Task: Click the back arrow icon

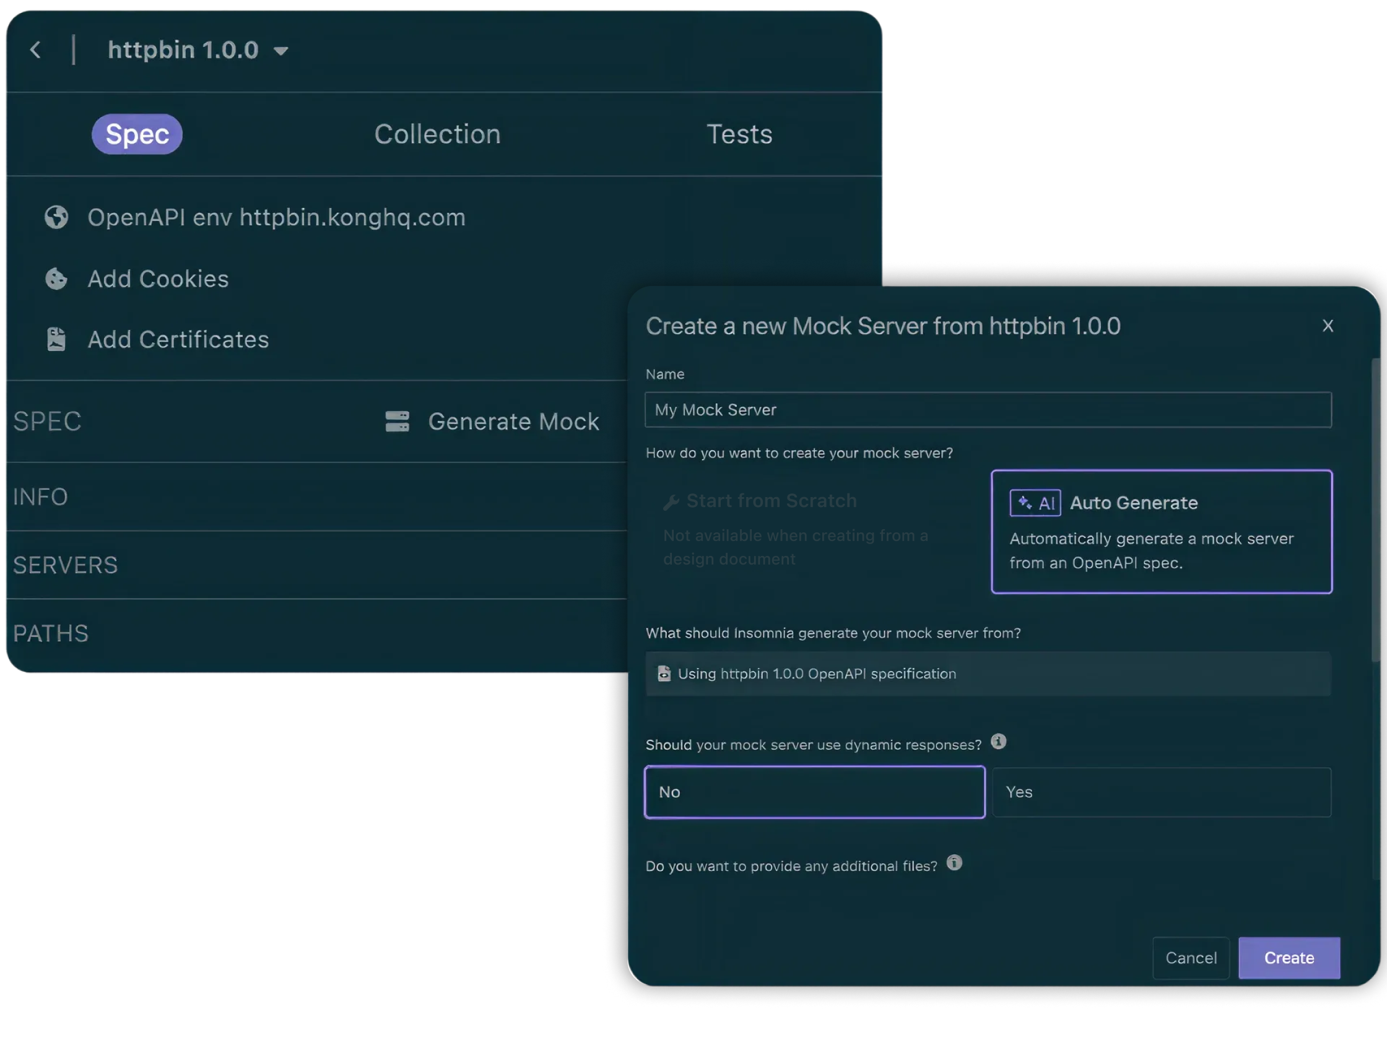Action: [36, 50]
